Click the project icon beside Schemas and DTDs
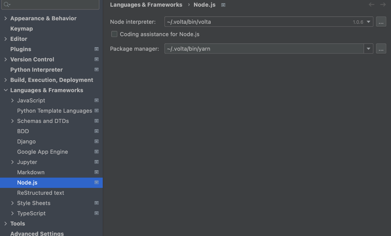Viewport: 391px width, 236px height. 96,121
